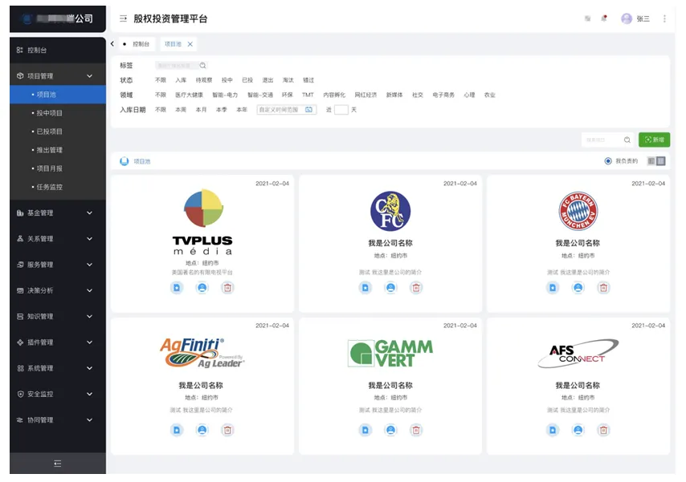686x482 pixels.
Task: Click the document icon on the TVPLUS média card
Action: coord(177,288)
